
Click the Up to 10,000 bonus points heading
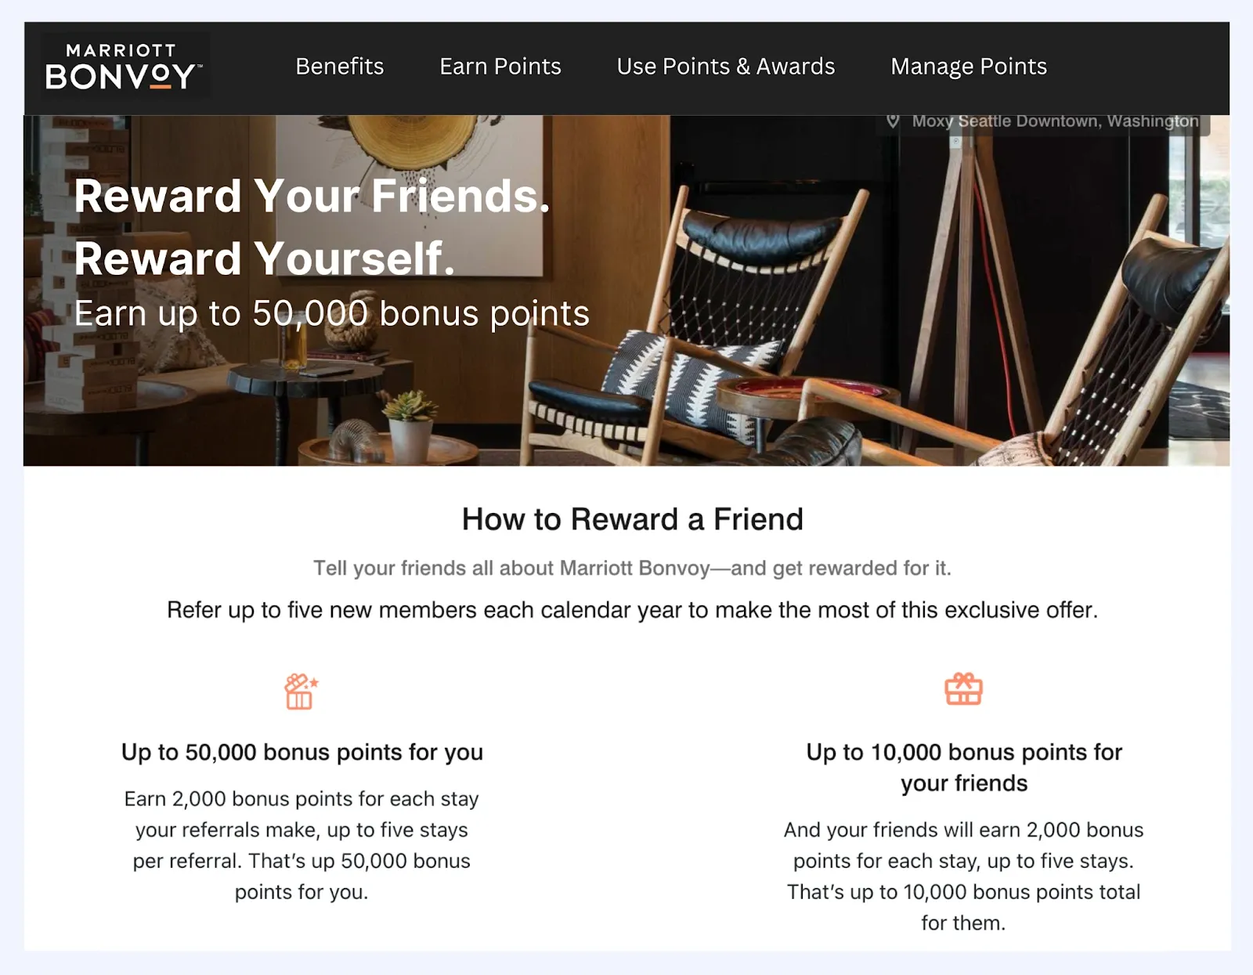click(965, 767)
